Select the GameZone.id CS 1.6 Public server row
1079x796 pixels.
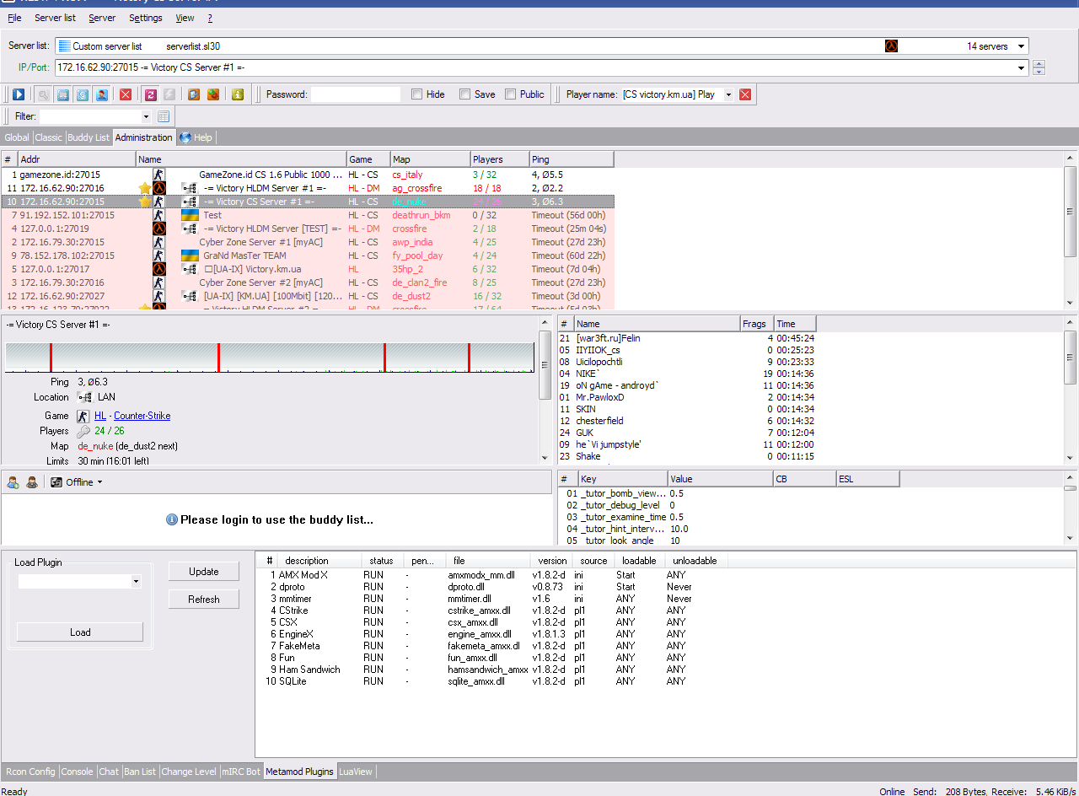308,175
